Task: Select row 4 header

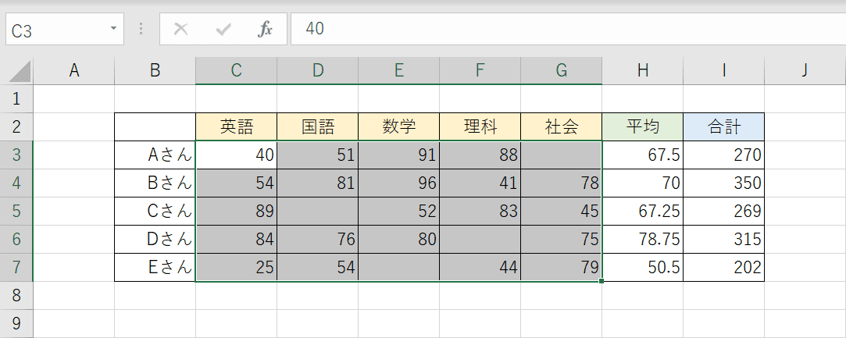Action: [x=16, y=183]
